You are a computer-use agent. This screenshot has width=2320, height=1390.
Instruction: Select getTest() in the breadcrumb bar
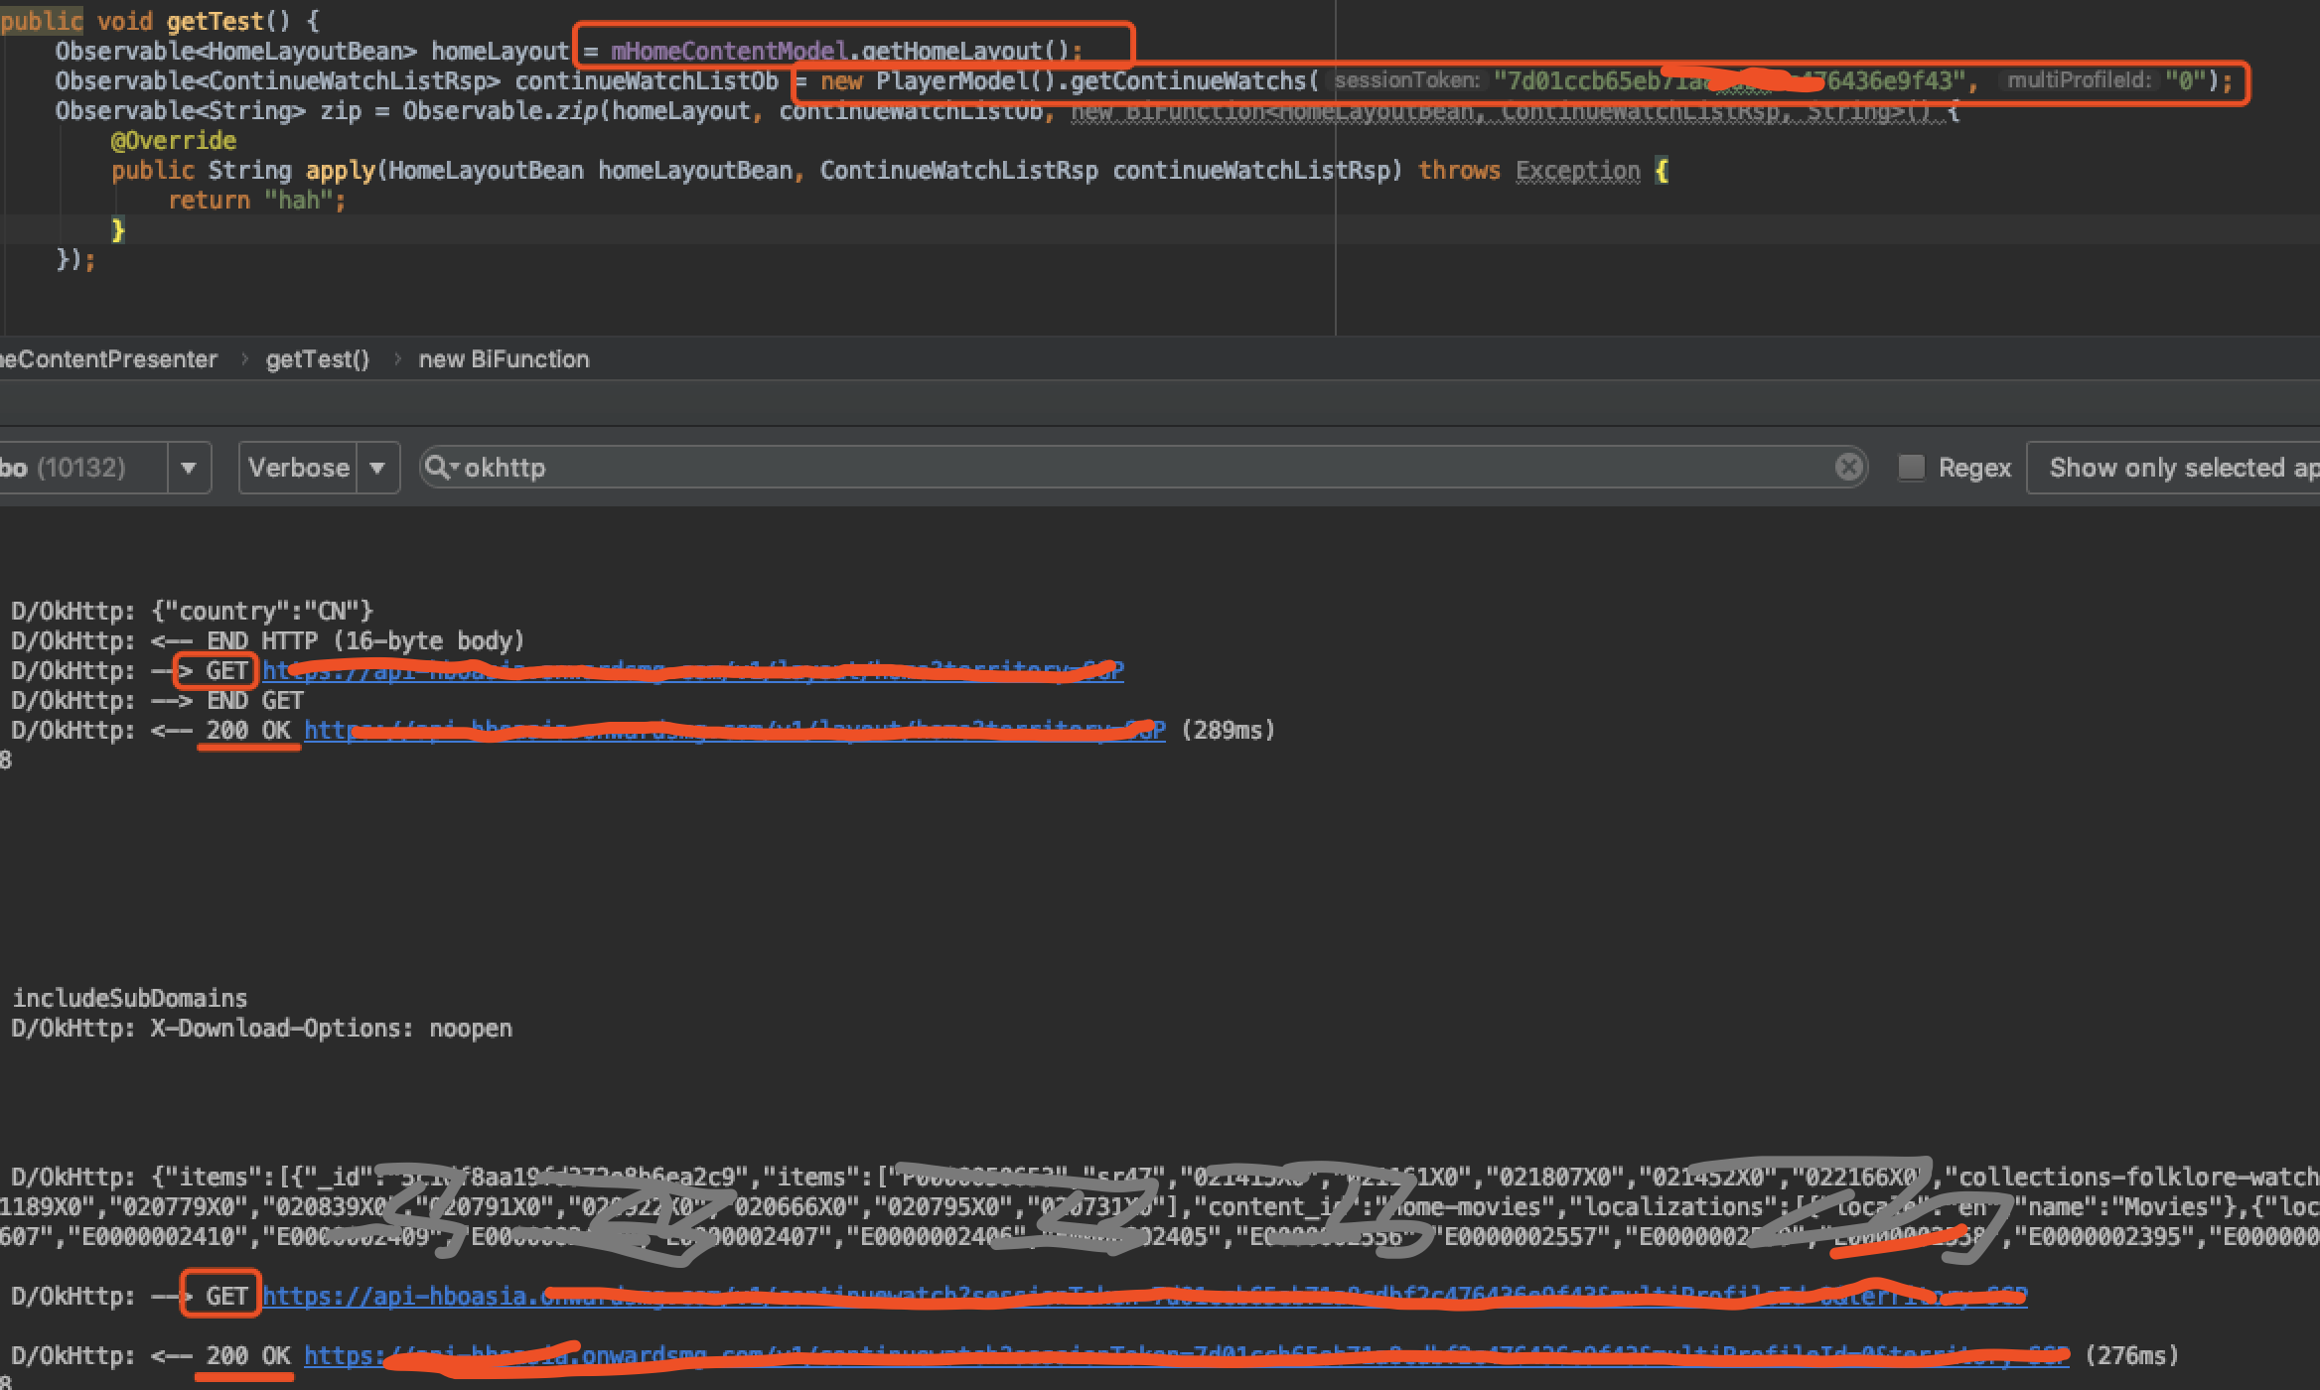(317, 359)
